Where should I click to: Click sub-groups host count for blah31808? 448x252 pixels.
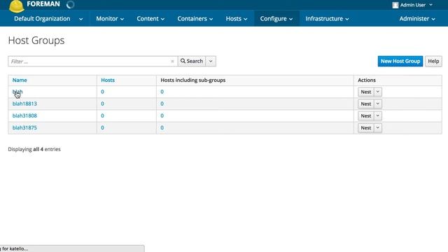coord(162,115)
